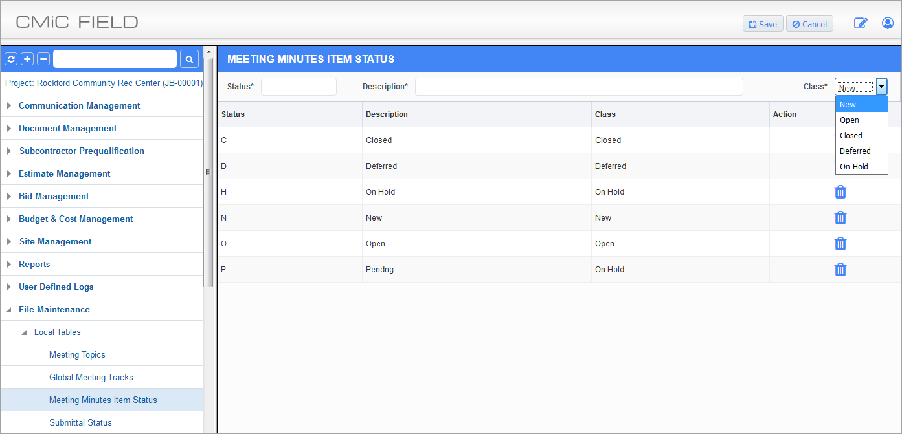Click status cell H
Image resolution: width=902 pixels, height=434 pixels.
(289, 191)
